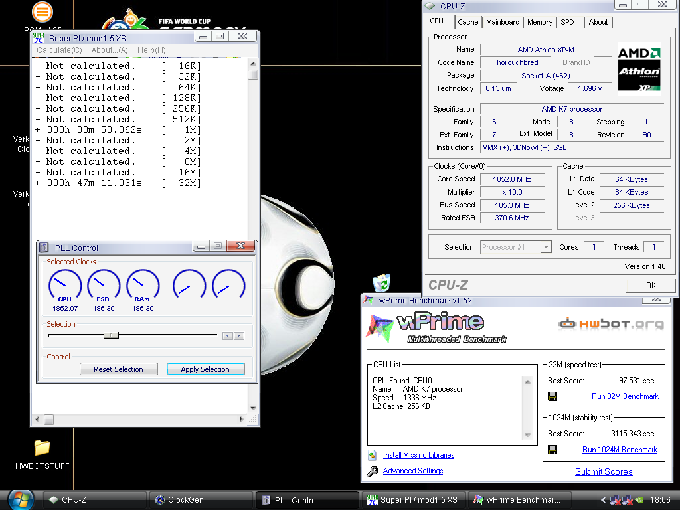
Task: Switch to the Memory tab in CPU-Z
Action: click(x=540, y=22)
